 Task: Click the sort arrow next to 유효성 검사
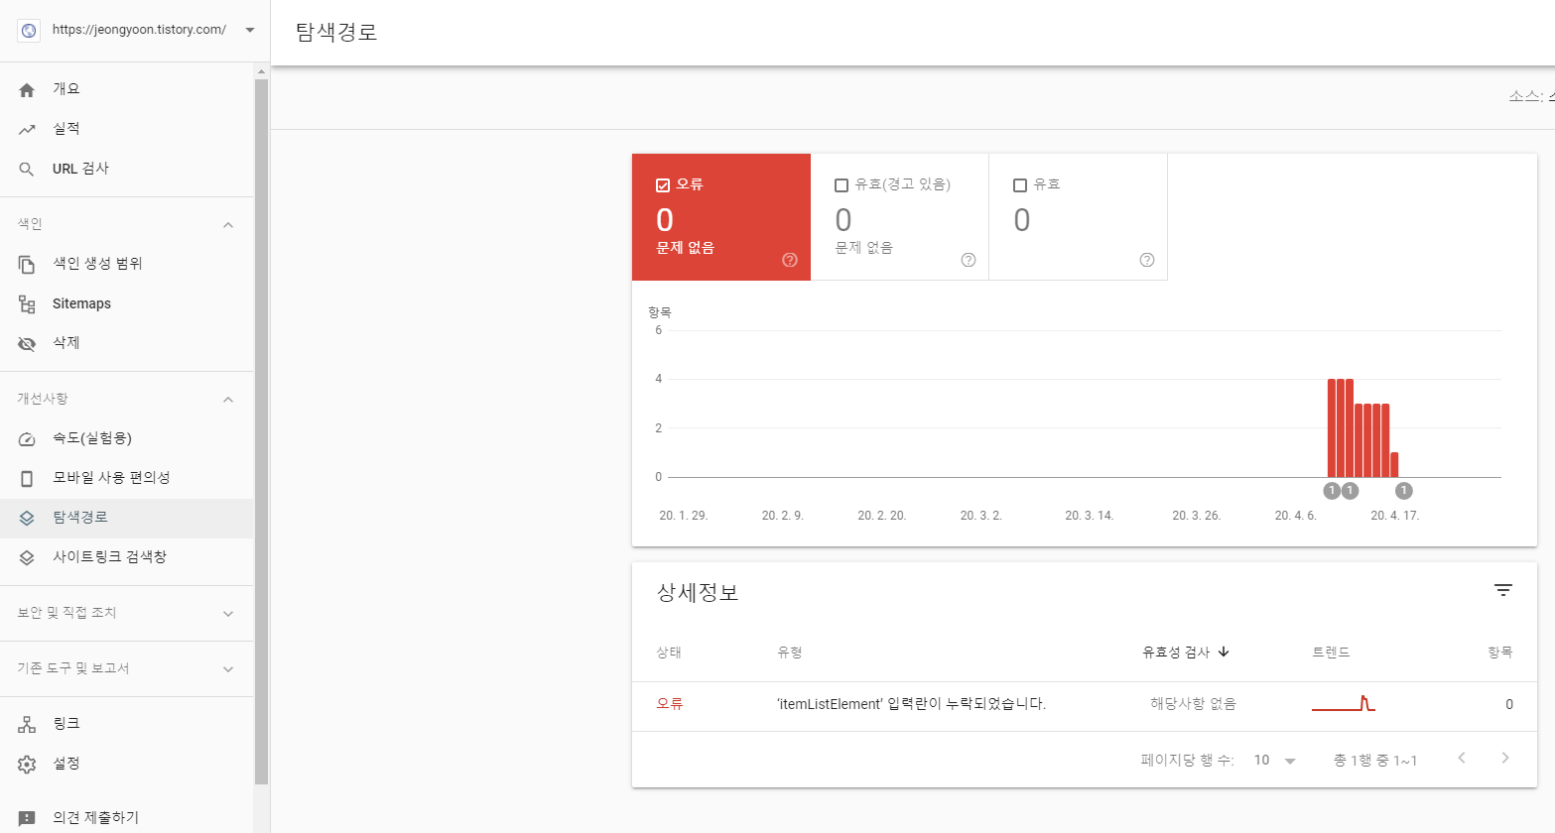[1224, 652]
